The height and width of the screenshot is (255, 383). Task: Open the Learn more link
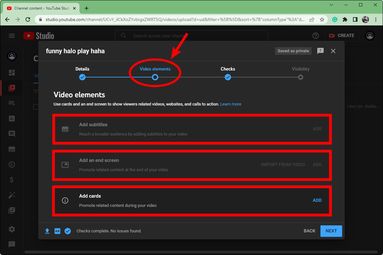point(230,104)
